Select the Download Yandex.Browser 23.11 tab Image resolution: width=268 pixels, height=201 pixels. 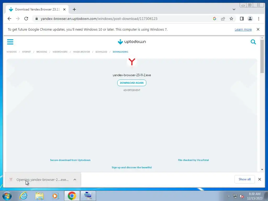click(x=37, y=9)
